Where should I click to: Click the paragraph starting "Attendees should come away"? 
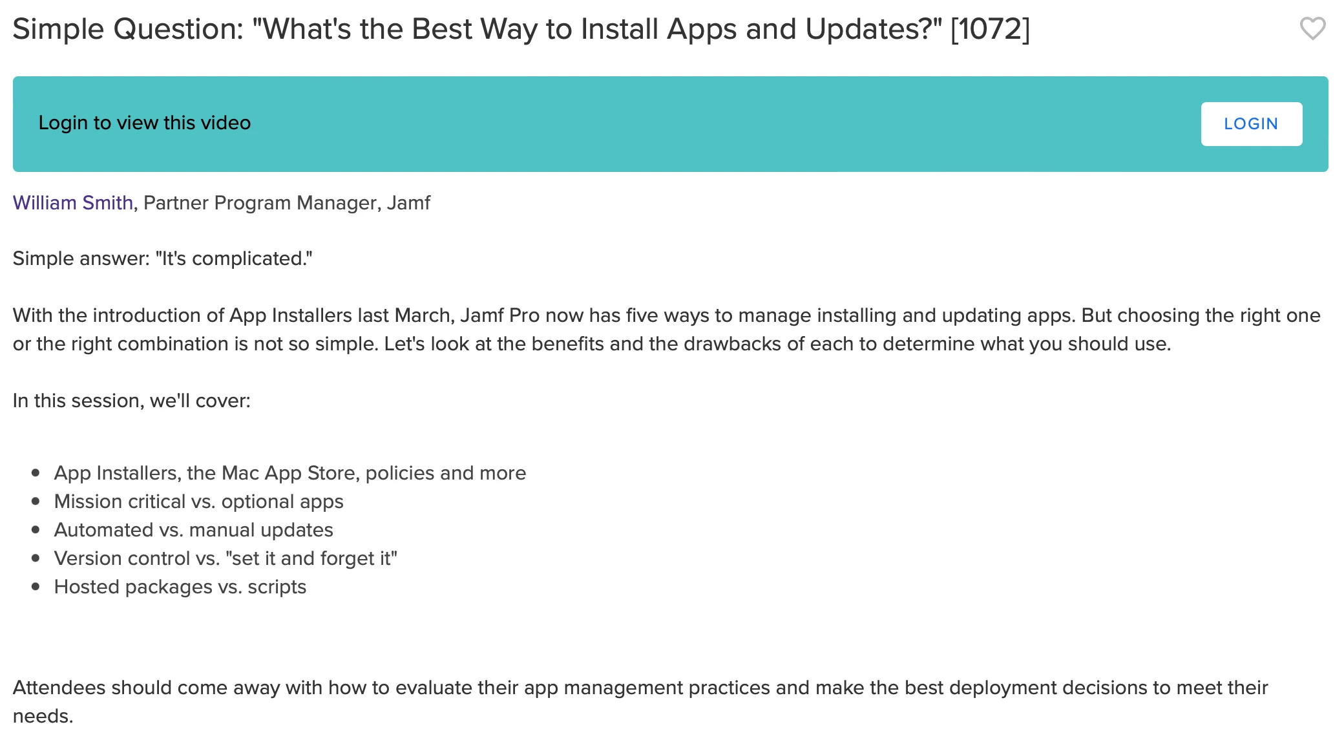coord(640,702)
